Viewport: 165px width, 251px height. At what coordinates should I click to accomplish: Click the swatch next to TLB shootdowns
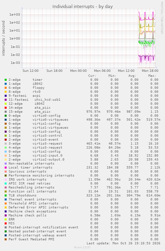6,195
